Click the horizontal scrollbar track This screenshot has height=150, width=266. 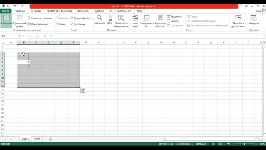click(210, 139)
